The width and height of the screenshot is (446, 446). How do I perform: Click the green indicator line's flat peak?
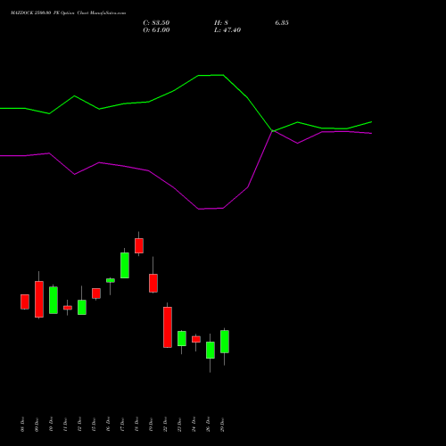(211, 75)
